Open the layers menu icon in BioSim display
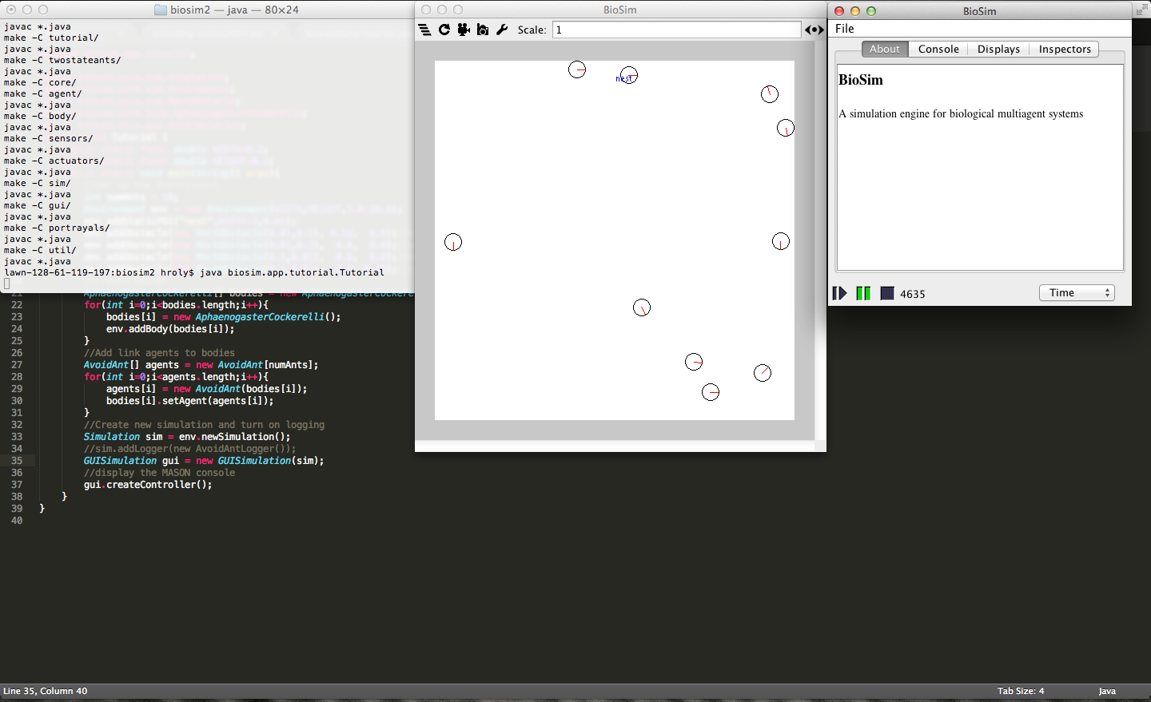 coord(424,30)
